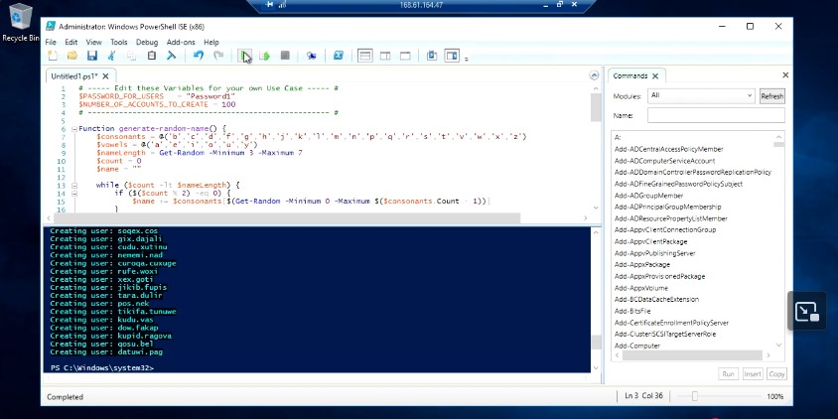Open the Modules dropdown showing All

coord(701,95)
